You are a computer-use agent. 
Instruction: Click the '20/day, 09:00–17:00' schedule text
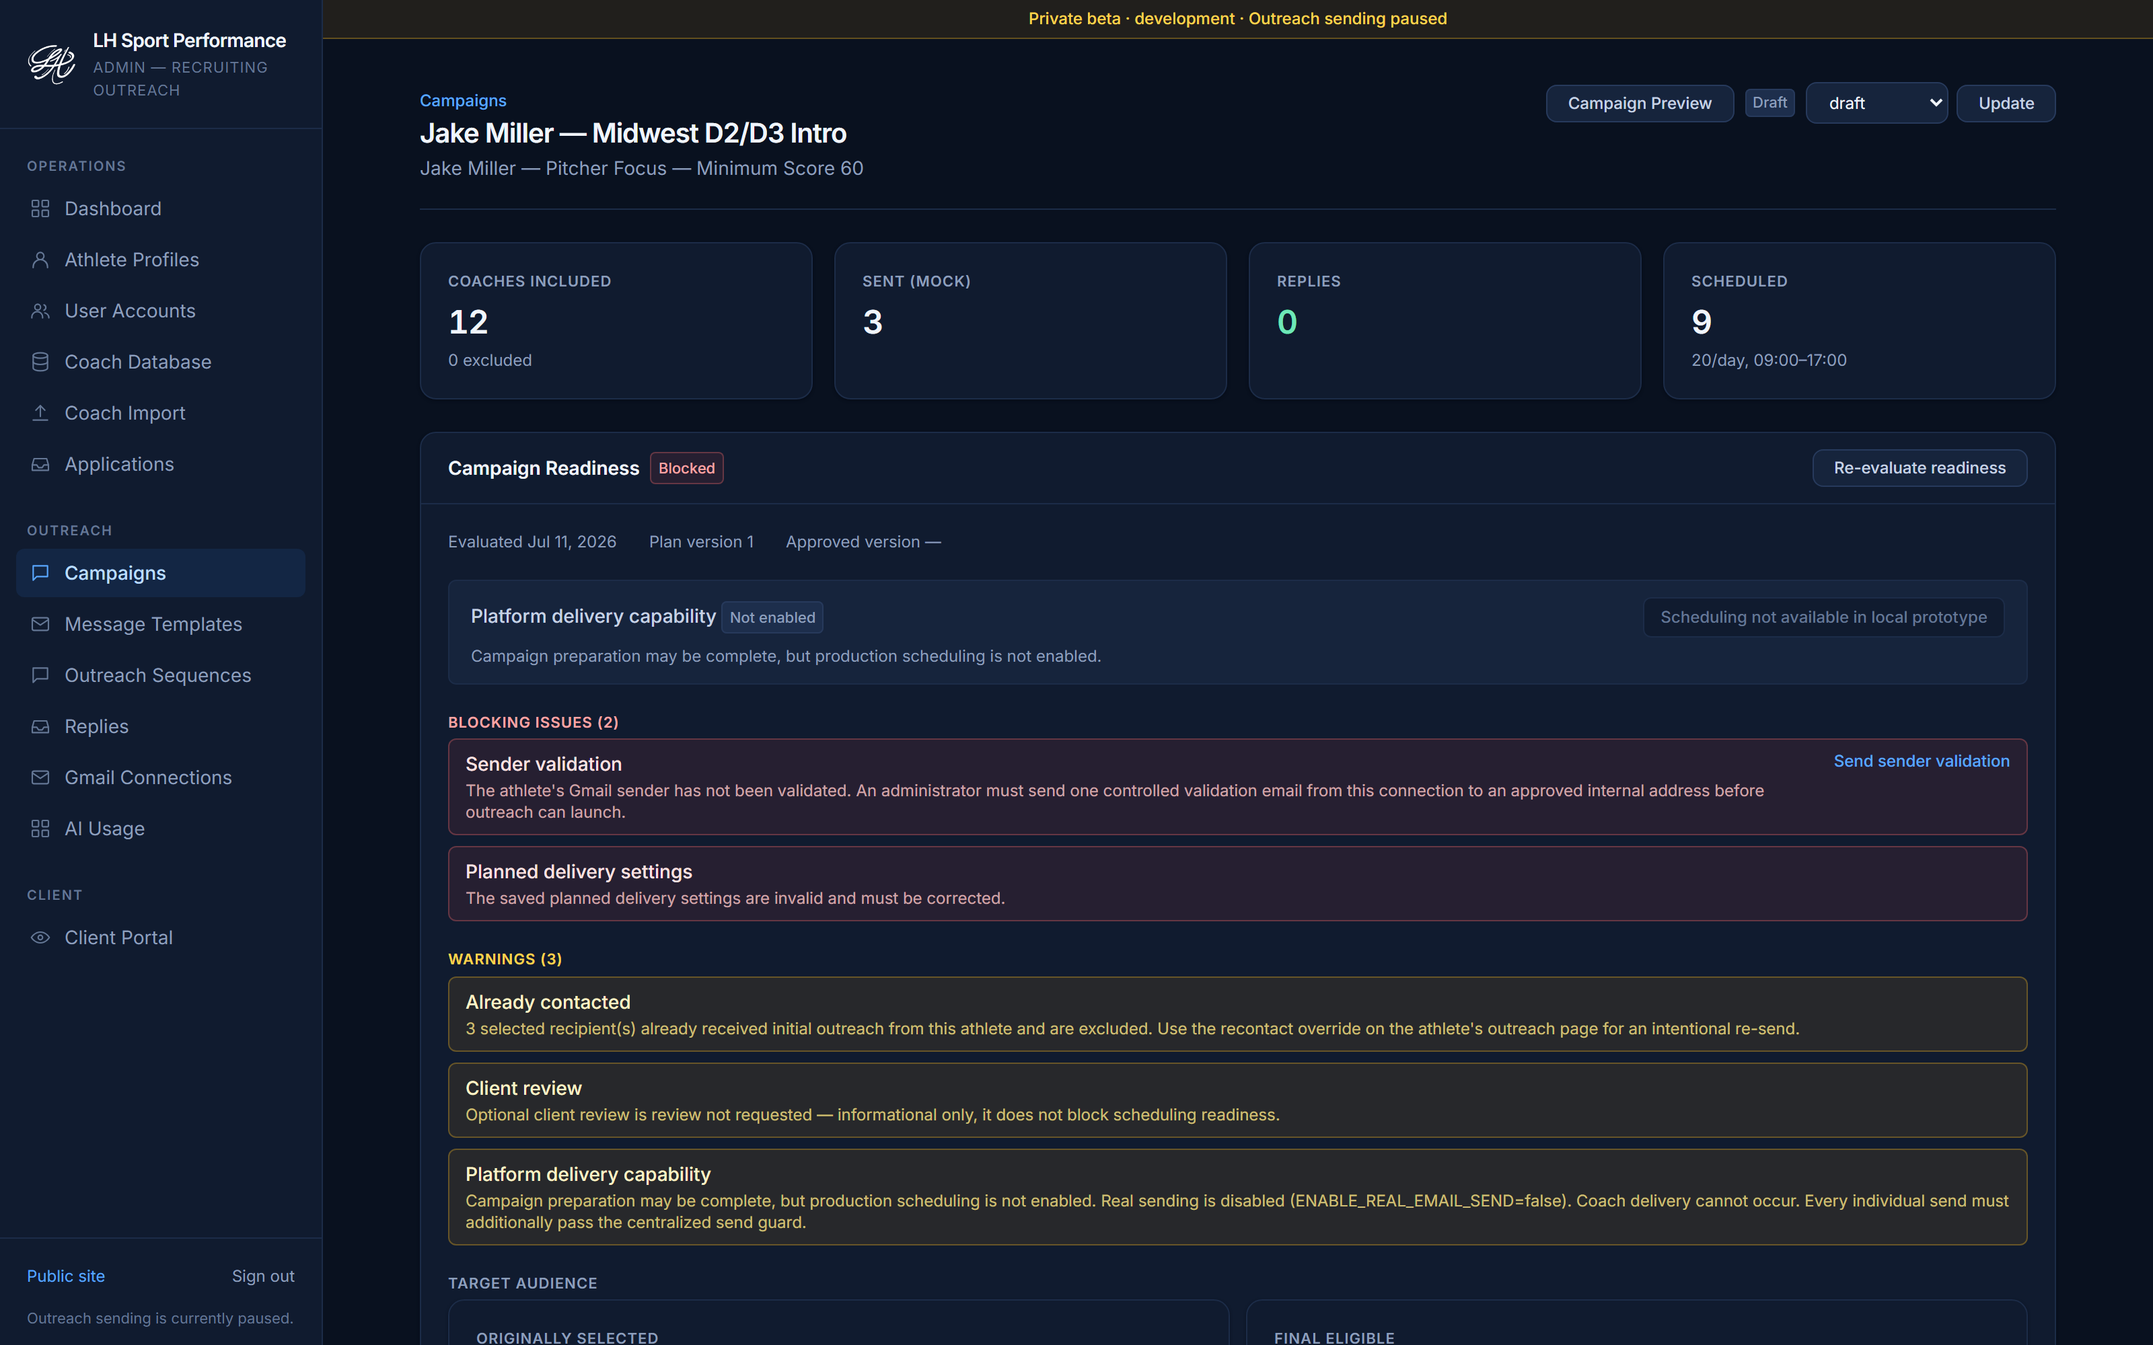(x=1769, y=360)
